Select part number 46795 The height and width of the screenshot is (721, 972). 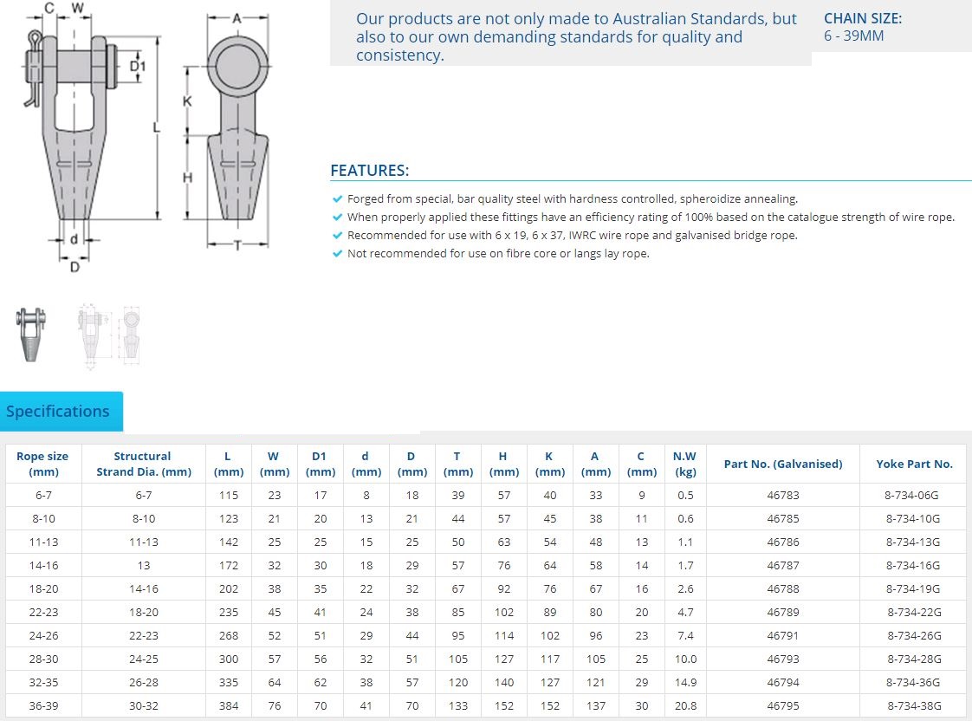point(783,705)
